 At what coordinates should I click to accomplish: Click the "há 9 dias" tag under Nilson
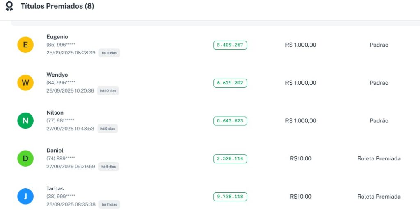tap(107, 129)
